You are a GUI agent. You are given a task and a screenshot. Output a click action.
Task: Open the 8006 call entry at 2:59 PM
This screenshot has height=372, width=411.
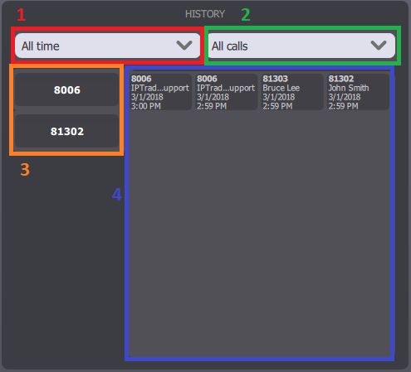[x=226, y=92]
